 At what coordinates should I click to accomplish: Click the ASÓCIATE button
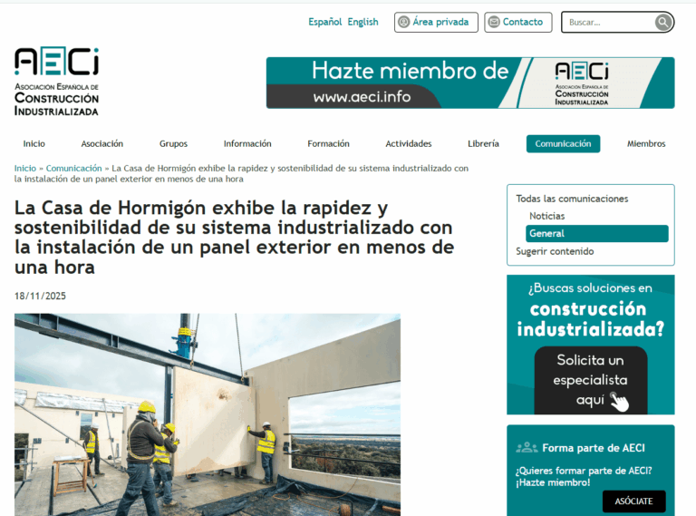(633, 501)
